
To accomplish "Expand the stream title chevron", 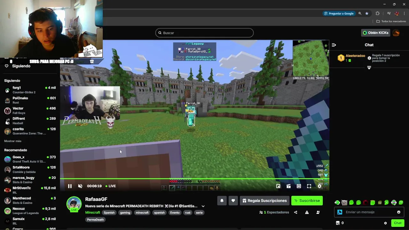I will (x=203, y=206).
